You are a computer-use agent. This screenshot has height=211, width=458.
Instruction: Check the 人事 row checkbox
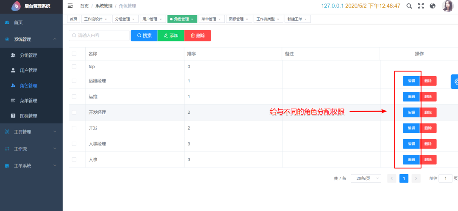[x=74, y=159]
